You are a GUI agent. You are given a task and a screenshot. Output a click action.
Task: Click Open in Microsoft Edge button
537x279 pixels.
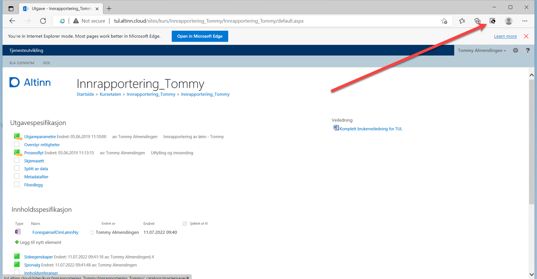tap(200, 36)
